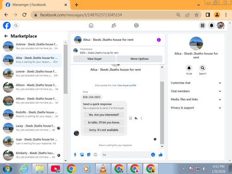
Task: Expand Media, files and links section
Action: [196, 99]
